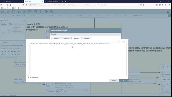This screenshot has width=172, height=97.
Task: Open the YouTube Channel bookmarks folder
Action: [x=6, y=8]
